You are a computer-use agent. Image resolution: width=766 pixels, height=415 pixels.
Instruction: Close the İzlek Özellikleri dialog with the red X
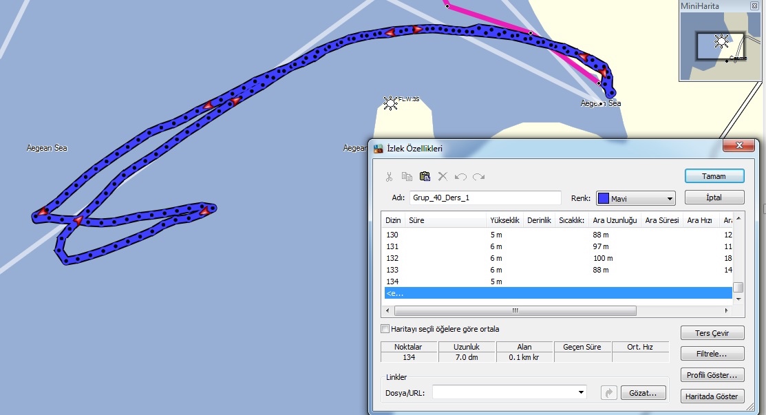point(739,145)
